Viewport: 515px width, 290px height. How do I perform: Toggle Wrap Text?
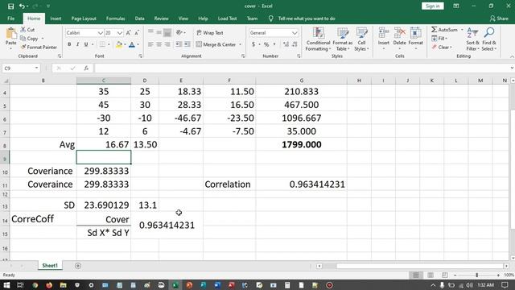coord(210,33)
